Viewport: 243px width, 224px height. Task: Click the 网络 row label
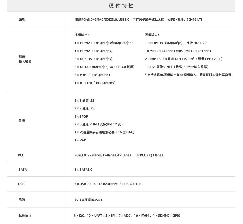click(x=22, y=20)
